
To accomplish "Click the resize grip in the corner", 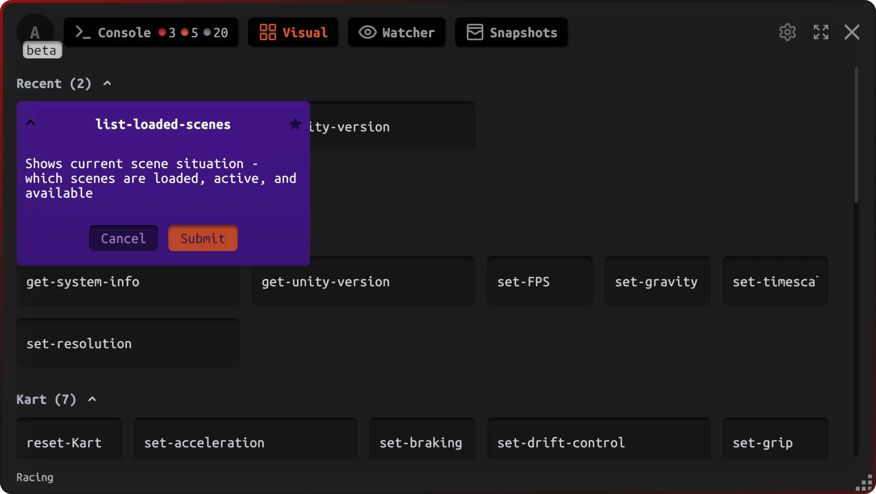I will coord(864,482).
